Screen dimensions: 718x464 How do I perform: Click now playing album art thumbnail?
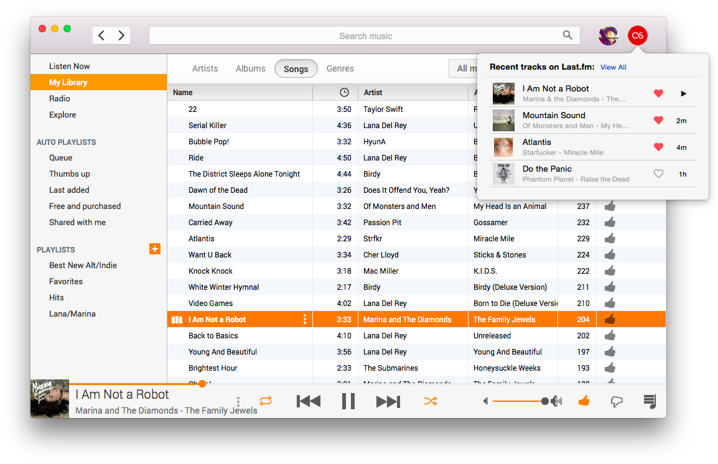point(50,399)
